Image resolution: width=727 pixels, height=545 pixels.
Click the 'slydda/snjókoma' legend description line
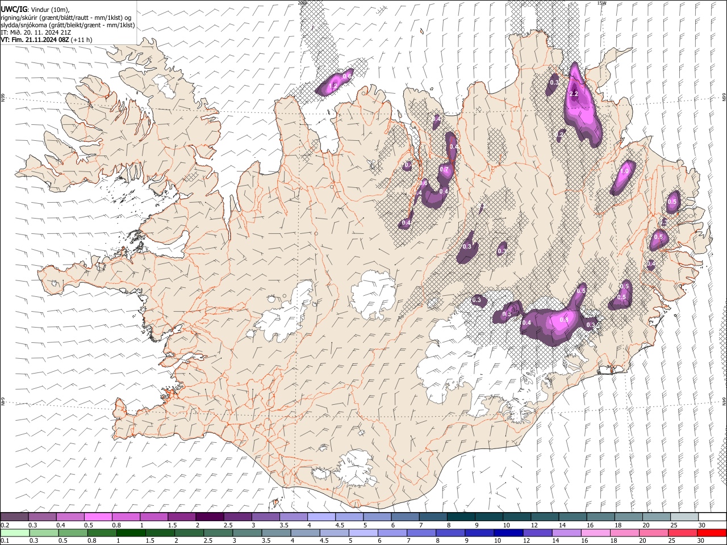tap(68, 25)
